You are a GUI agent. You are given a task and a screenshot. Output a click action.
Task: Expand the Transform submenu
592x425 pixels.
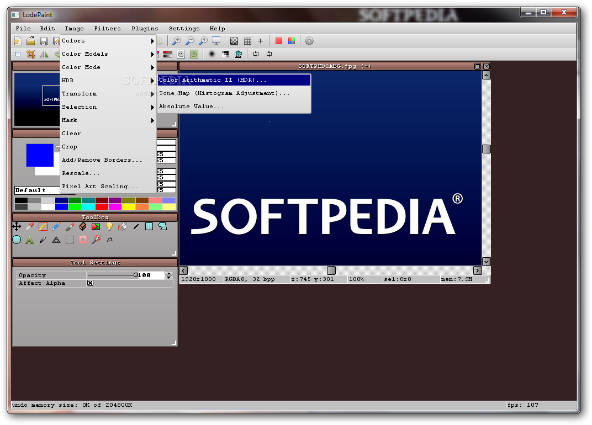pyautogui.click(x=108, y=94)
